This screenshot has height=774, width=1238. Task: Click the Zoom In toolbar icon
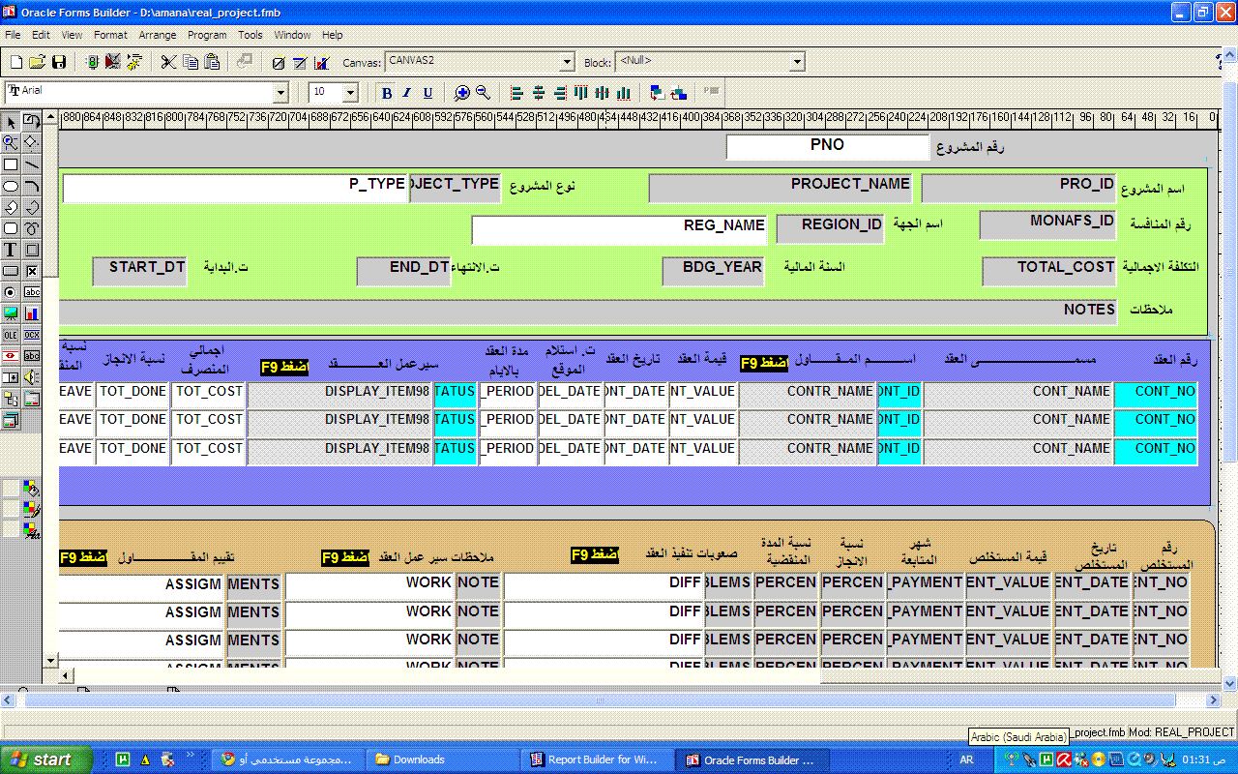pyautogui.click(x=462, y=93)
